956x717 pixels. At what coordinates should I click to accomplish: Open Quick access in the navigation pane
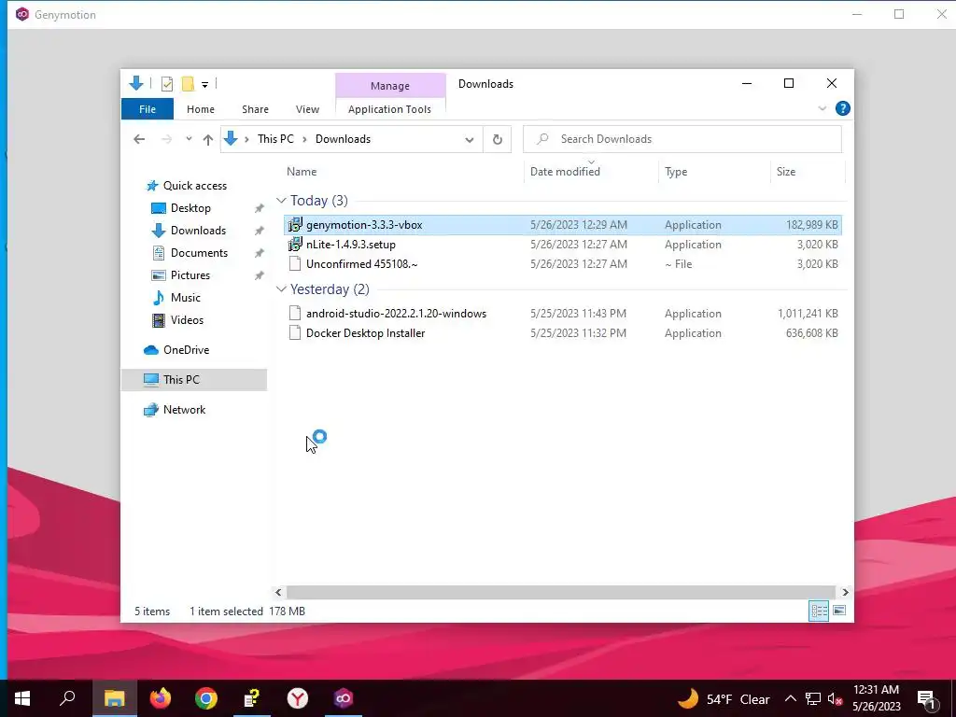pyautogui.click(x=194, y=186)
